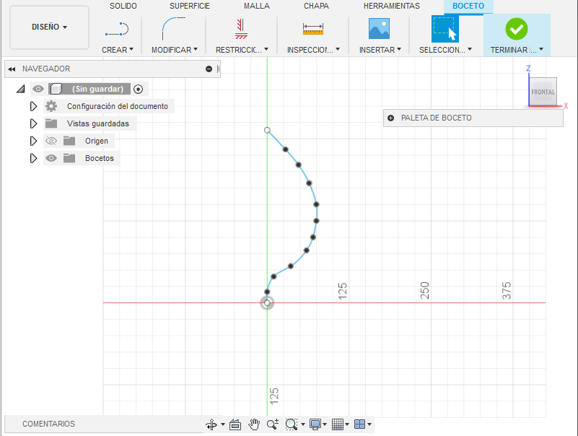Select the Pan hand tool
This screenshot has width=578, height=436.
click(254, 424)
